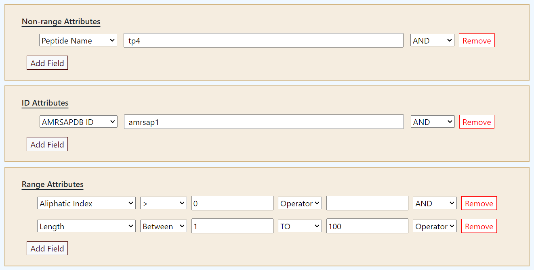Open the greater-than comparison dropdown
This screenshot has height=270, width=534.
point(163,203)
